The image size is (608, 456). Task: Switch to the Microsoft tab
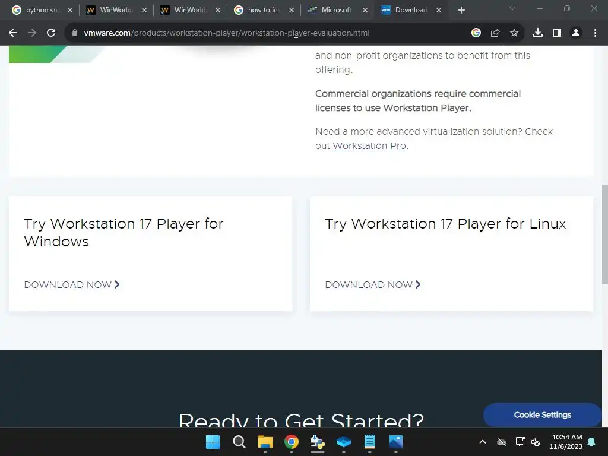coord(330,11)
